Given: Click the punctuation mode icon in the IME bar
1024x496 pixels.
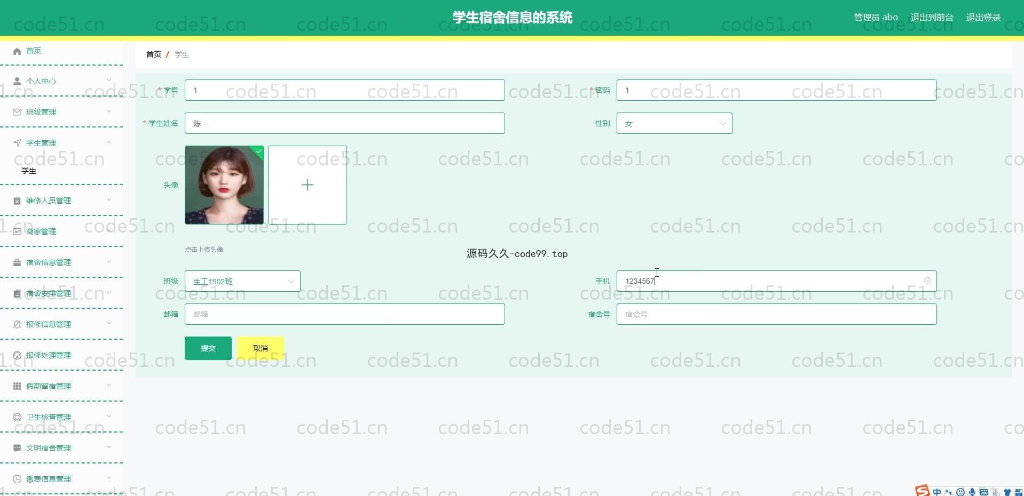Looking at the screenshot, I should click(948, 492).
